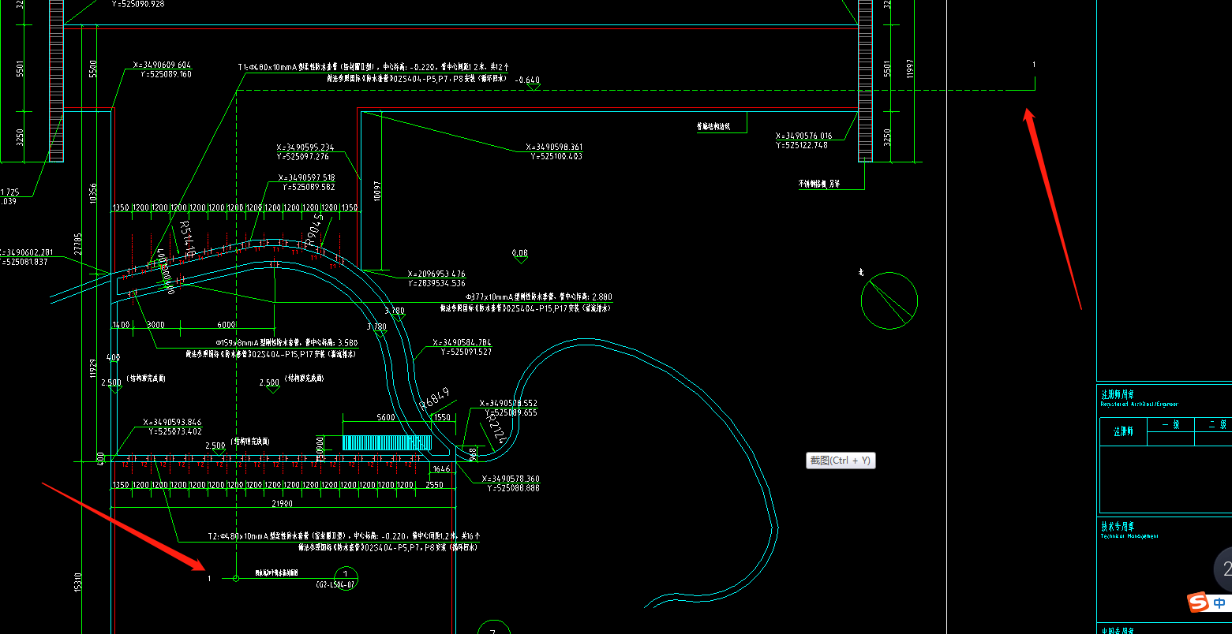
Task: Select coordinate label X=2096953.476
Action: tap(436, 274)
